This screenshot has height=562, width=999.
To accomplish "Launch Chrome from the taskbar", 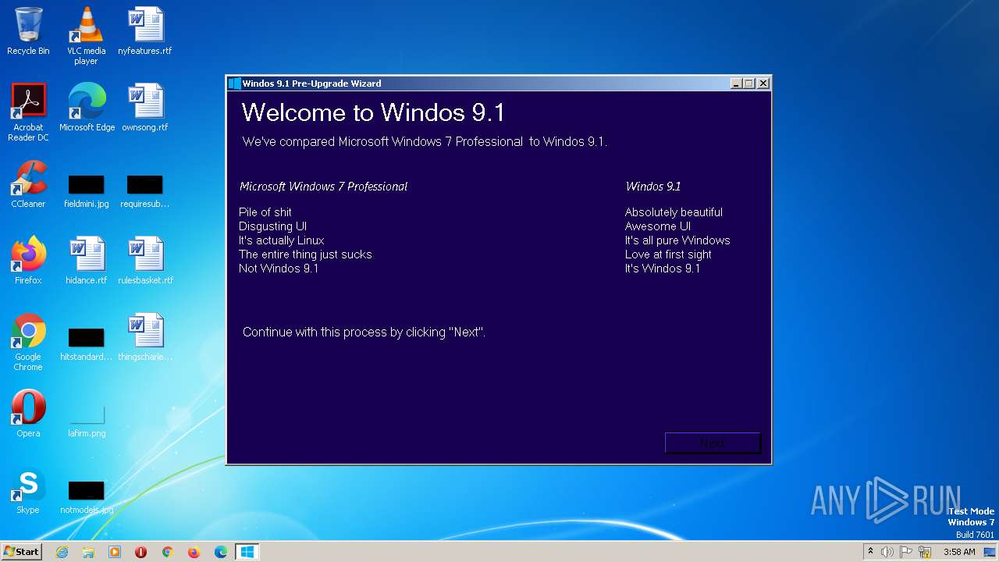I will pos(167,552).
